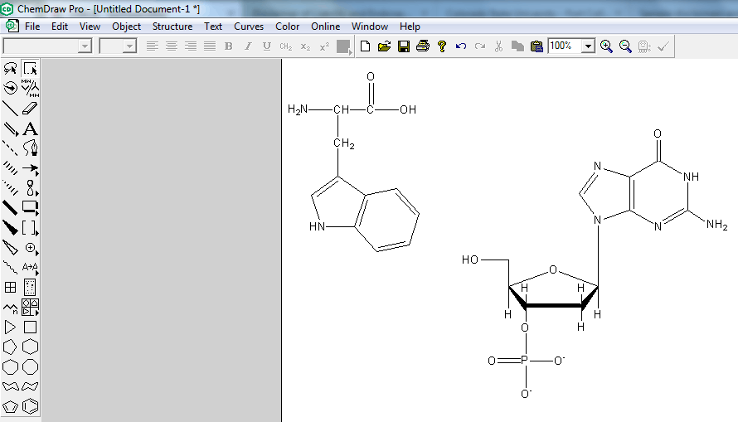
Task: Select the Lasso tool
Action: (x=11, y=68)
